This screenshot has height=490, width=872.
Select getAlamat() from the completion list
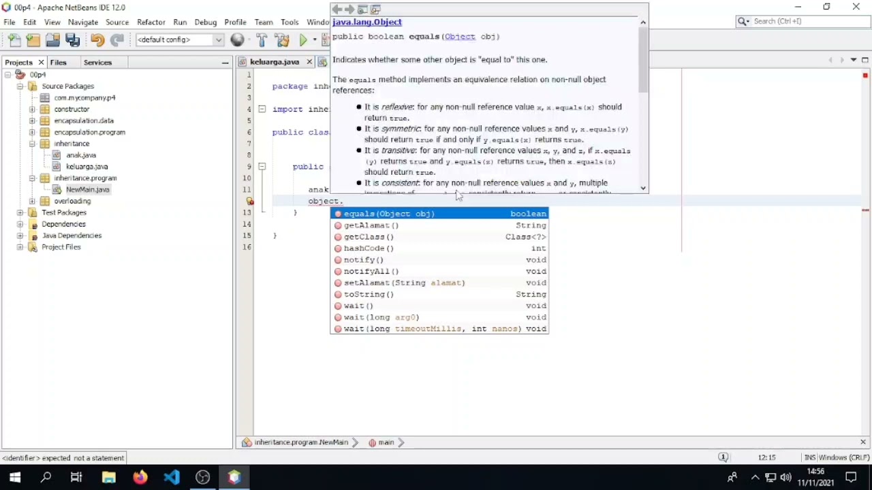pos(439,225)
